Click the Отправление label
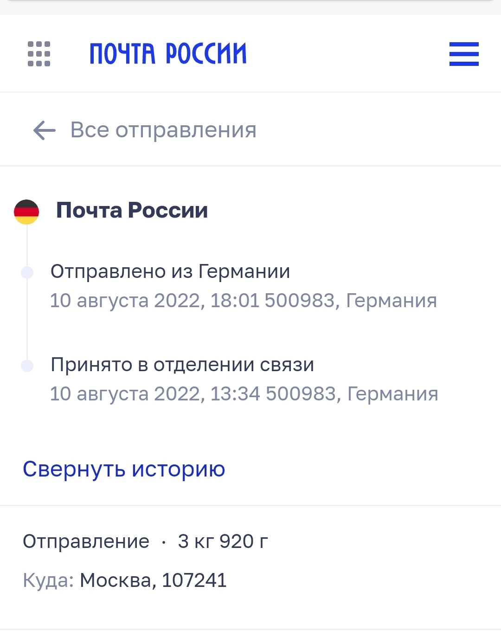501x631 pixels. point(86,541)
